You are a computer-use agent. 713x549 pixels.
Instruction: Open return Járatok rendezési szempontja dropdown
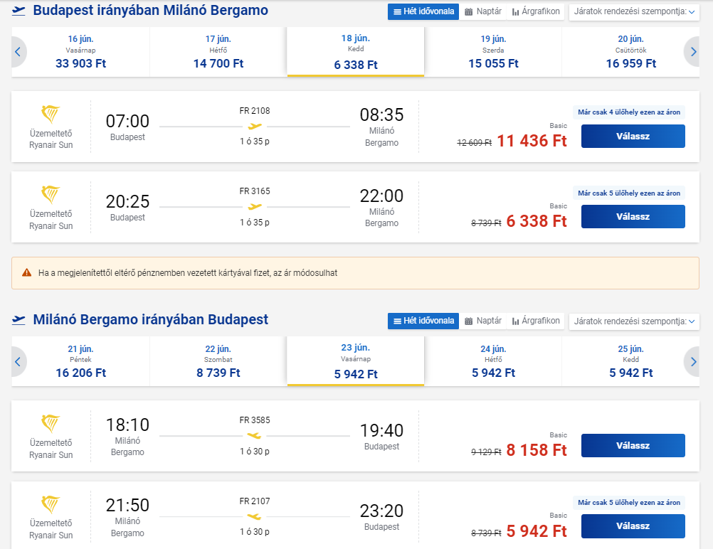tap(634, 321)
